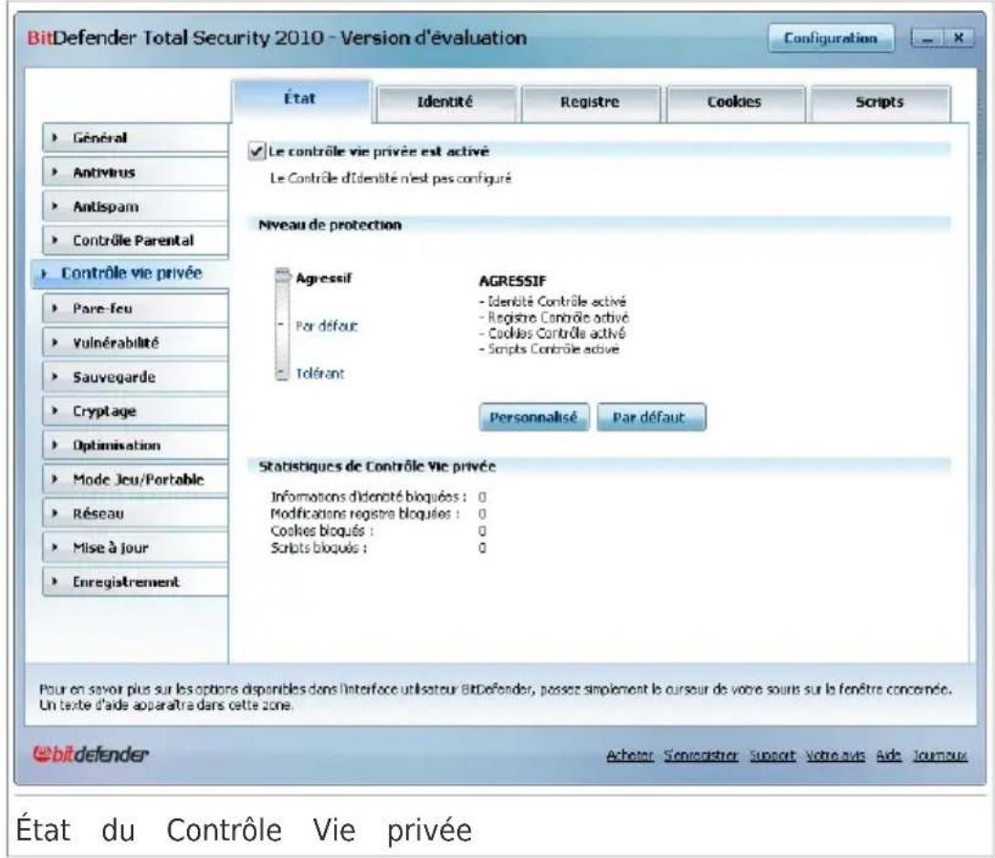Set protection slider to Par défaut level
This screenshot has width=995, height=858.
coord(326,326)
